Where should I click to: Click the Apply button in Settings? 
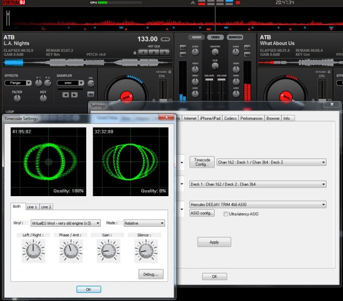point(214,242)
